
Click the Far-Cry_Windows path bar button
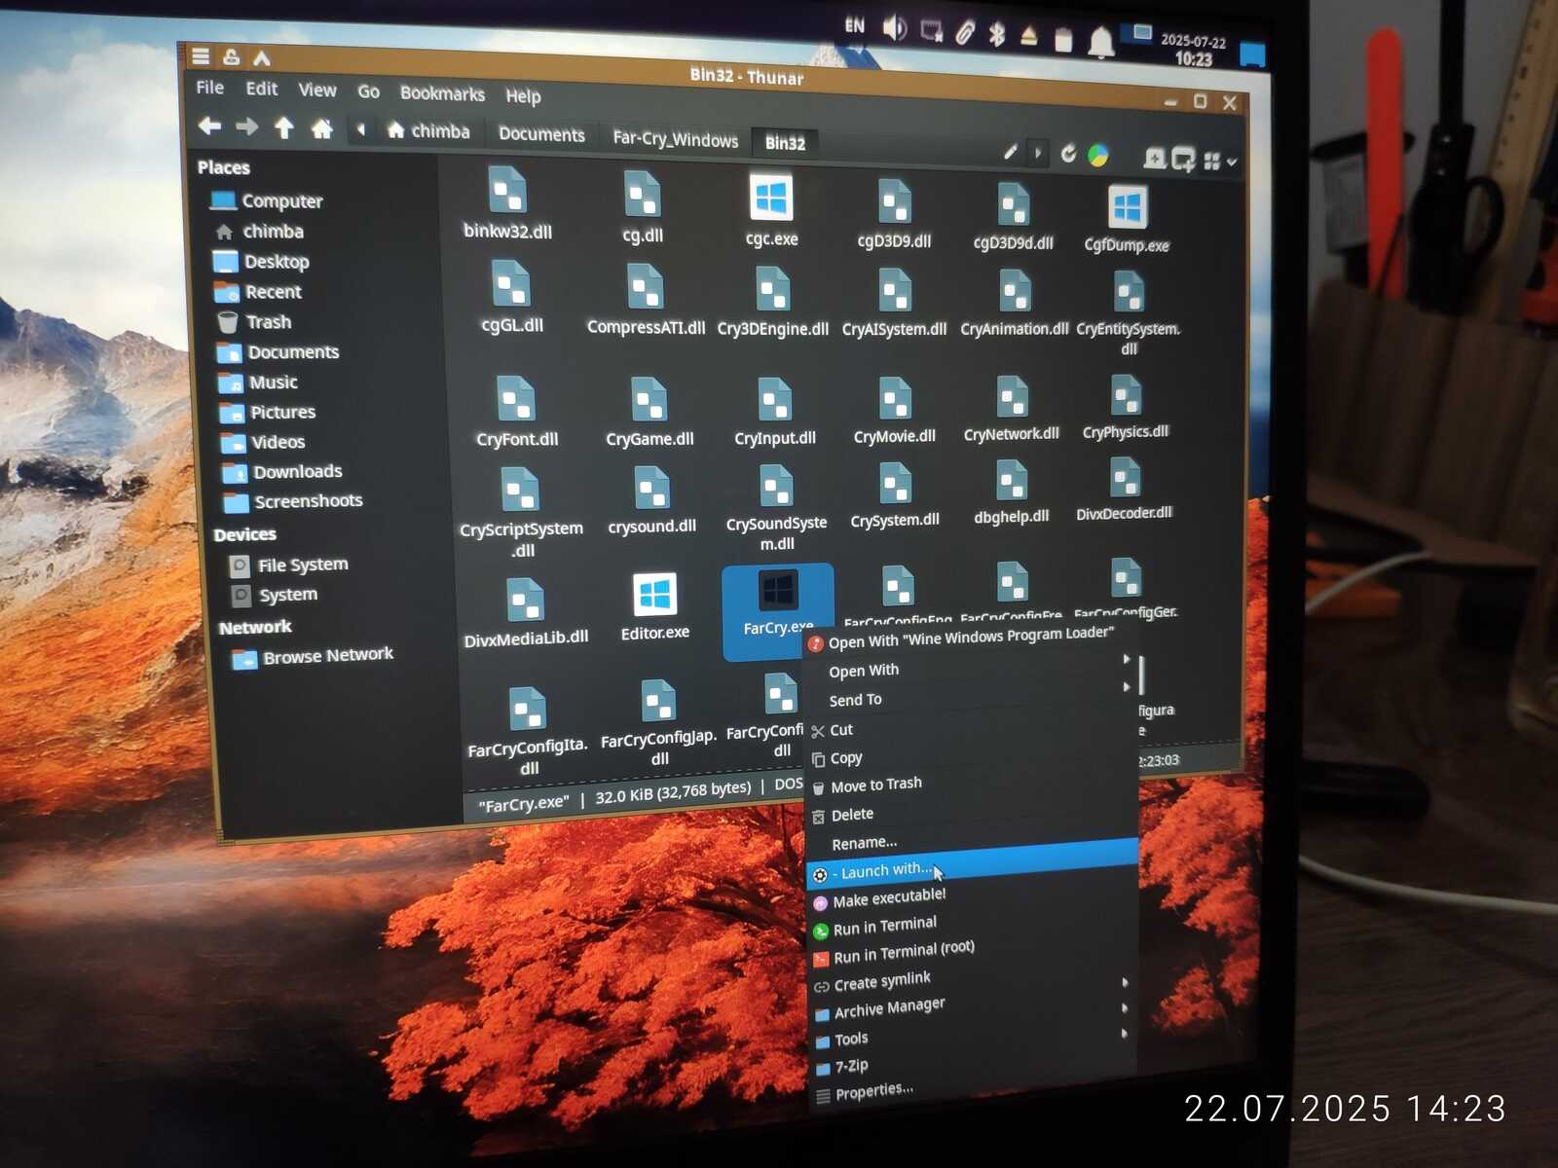coord(675,139)
